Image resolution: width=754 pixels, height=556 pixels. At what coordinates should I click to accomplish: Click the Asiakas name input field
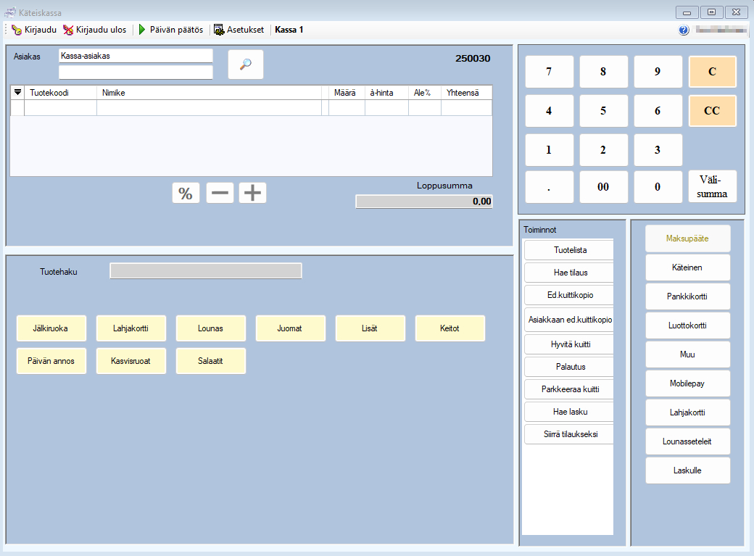click(x=136, y=56)
